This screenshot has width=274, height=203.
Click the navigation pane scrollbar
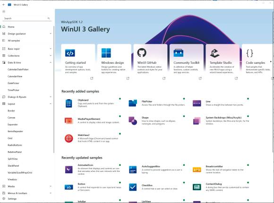(54, 89)
